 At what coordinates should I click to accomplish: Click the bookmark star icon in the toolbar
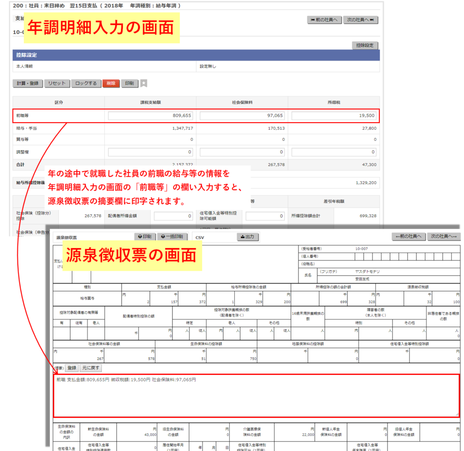coord(144,83)
